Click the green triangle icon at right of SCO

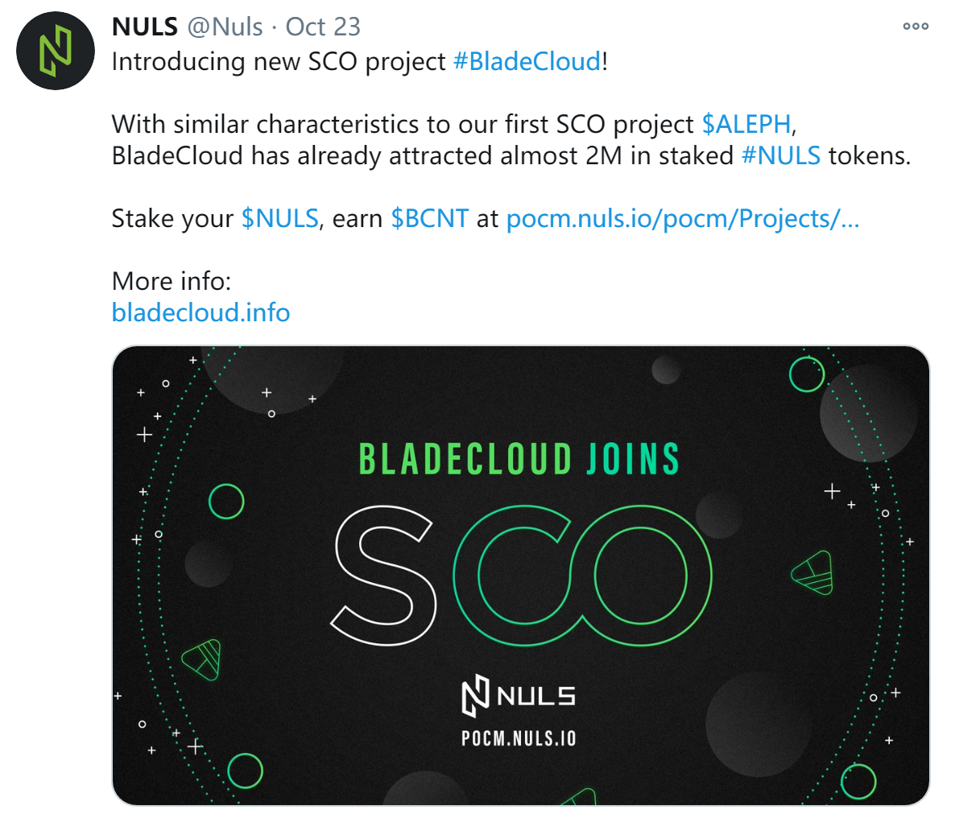(812, 572)
